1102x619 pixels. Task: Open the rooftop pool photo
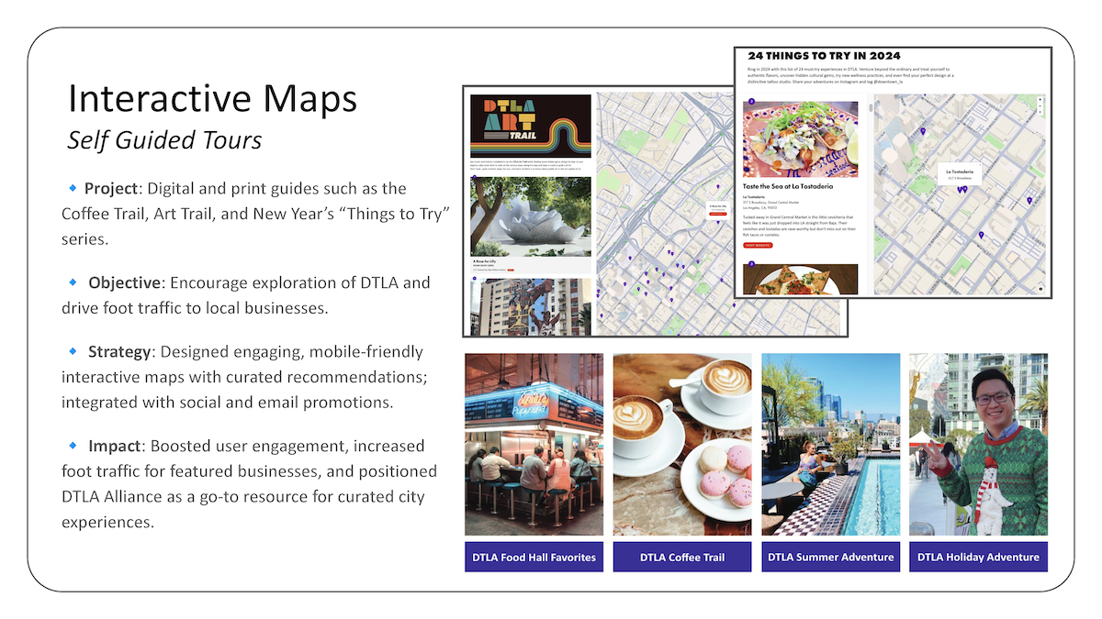[830, 445]
